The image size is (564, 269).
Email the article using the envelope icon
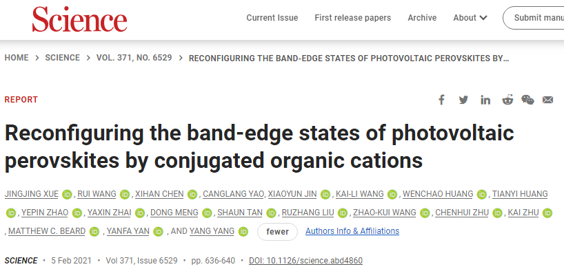[x=547, y=100]
